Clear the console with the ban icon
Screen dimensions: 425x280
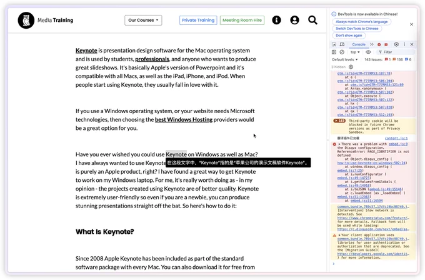[342, 52]
